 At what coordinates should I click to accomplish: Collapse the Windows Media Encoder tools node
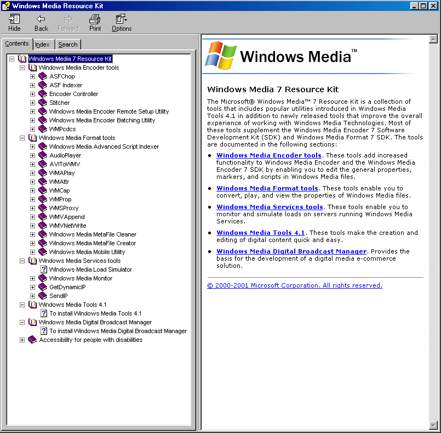[x=22, y=68]
